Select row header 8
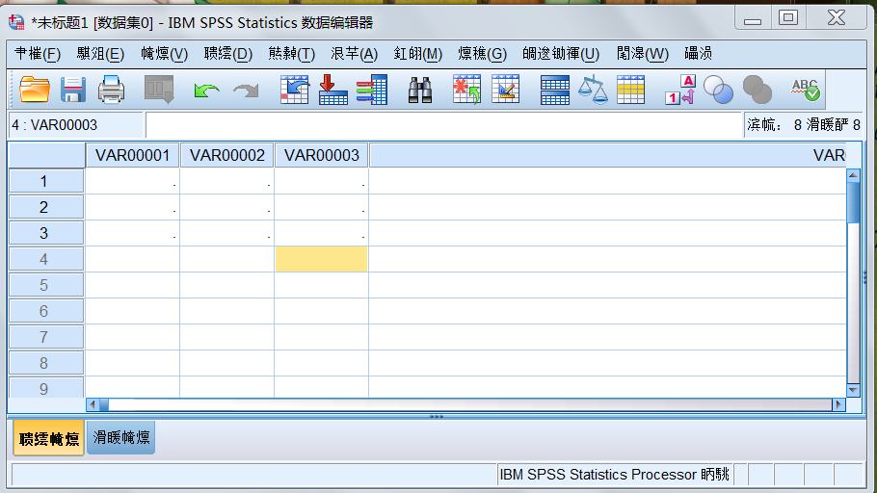This screenshot has width=877, height=493. tap(46, 363)
